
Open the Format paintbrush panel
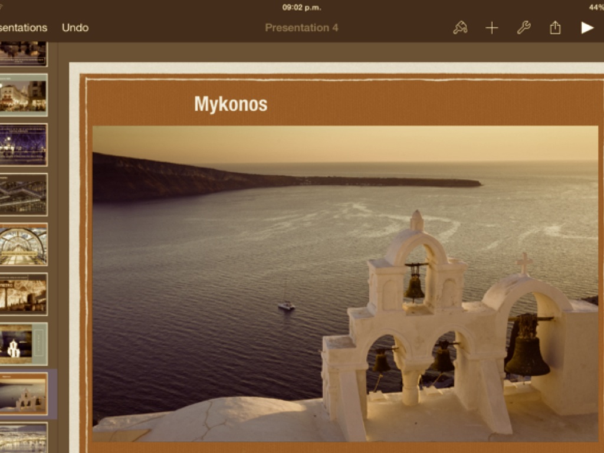coord(460,28)
